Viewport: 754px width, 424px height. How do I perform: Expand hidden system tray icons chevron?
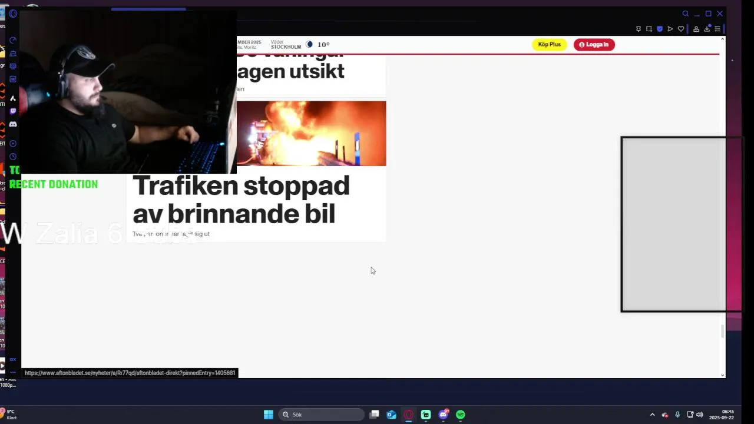652,415
